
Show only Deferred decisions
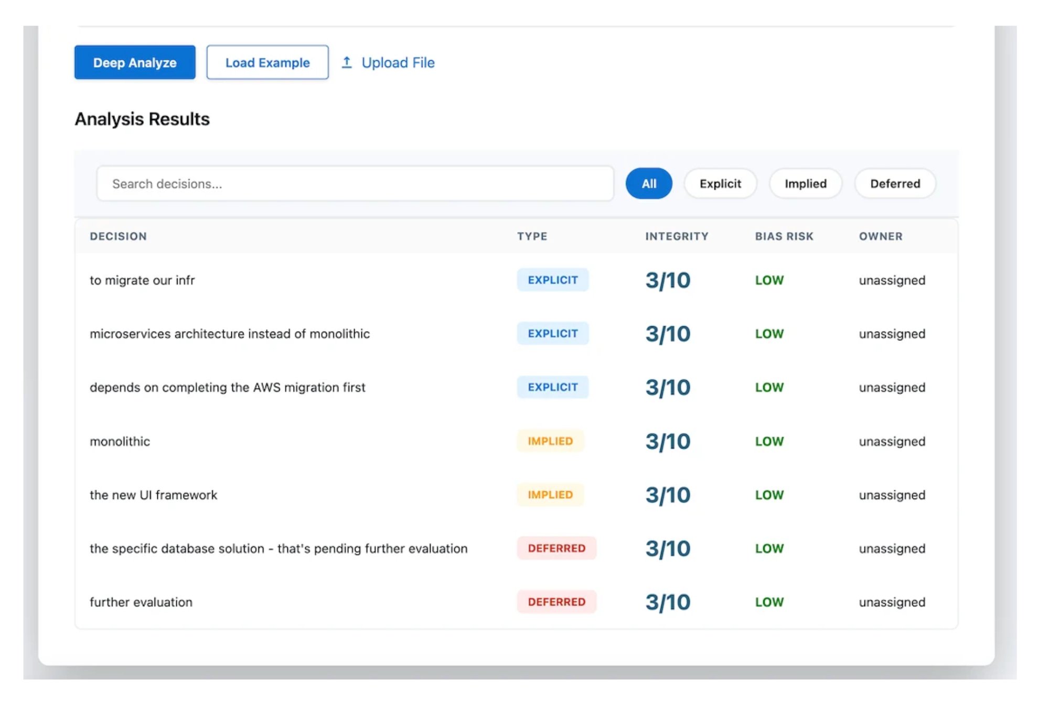click(x=895, y=184)
